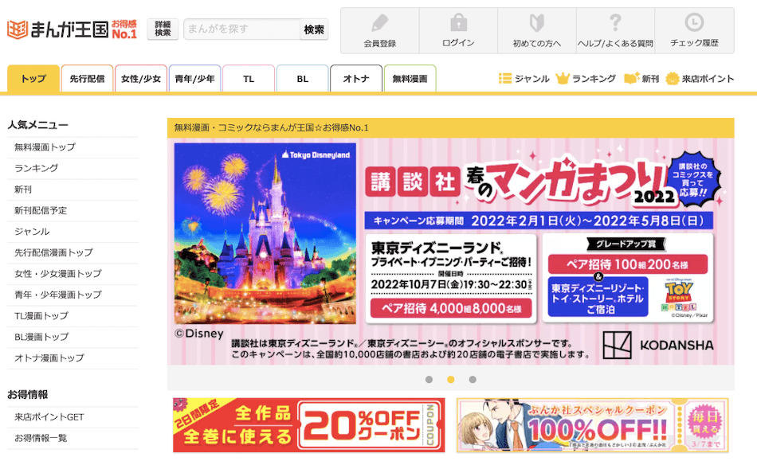Click the ランキング crown icon
Viewport: 757px width, 461px height.
coord(563,78)
